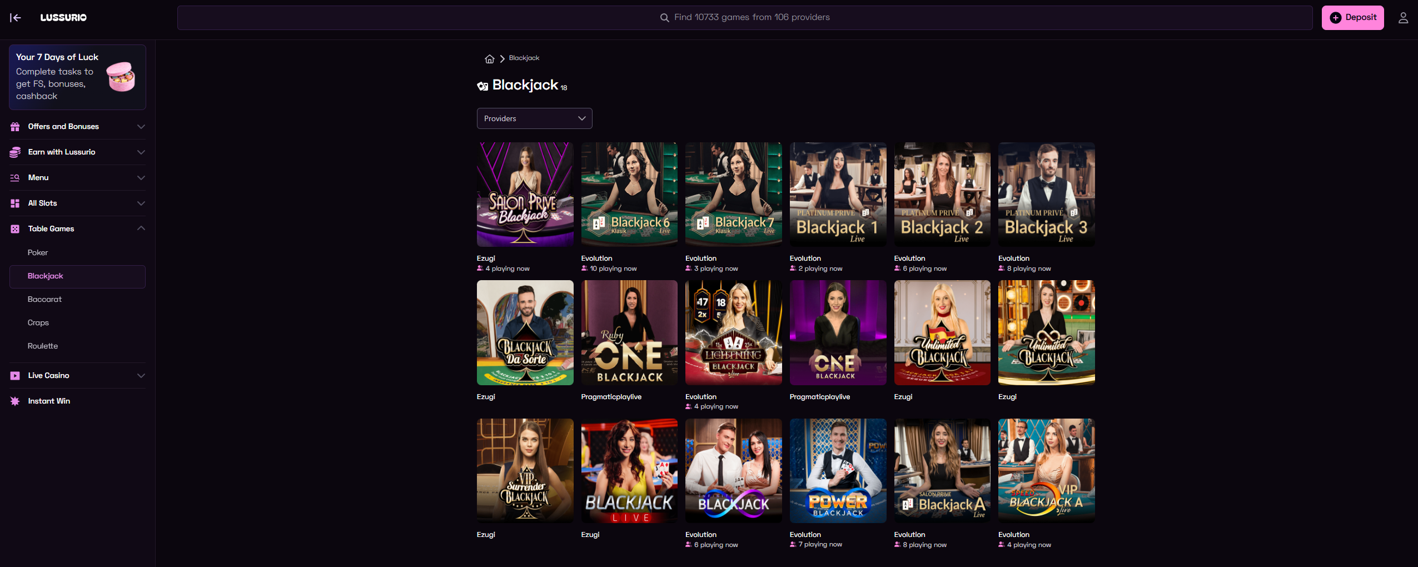Image resolution: width=1418 pixels, height=567 pixels.
Task: Click the LUSSURIO logo
Action: [63, 18]
